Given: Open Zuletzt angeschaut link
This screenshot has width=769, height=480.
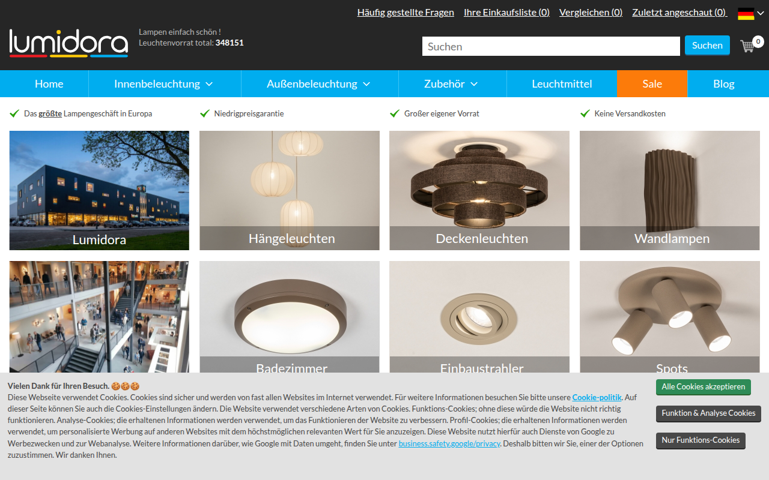Looking at the screenshot, I should pos(679,12).
